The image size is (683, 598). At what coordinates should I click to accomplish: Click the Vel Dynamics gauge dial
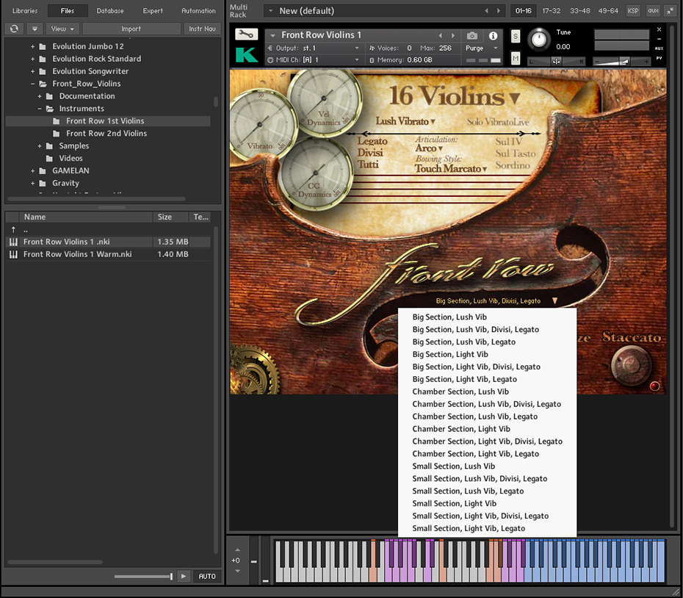click(325, 101)
